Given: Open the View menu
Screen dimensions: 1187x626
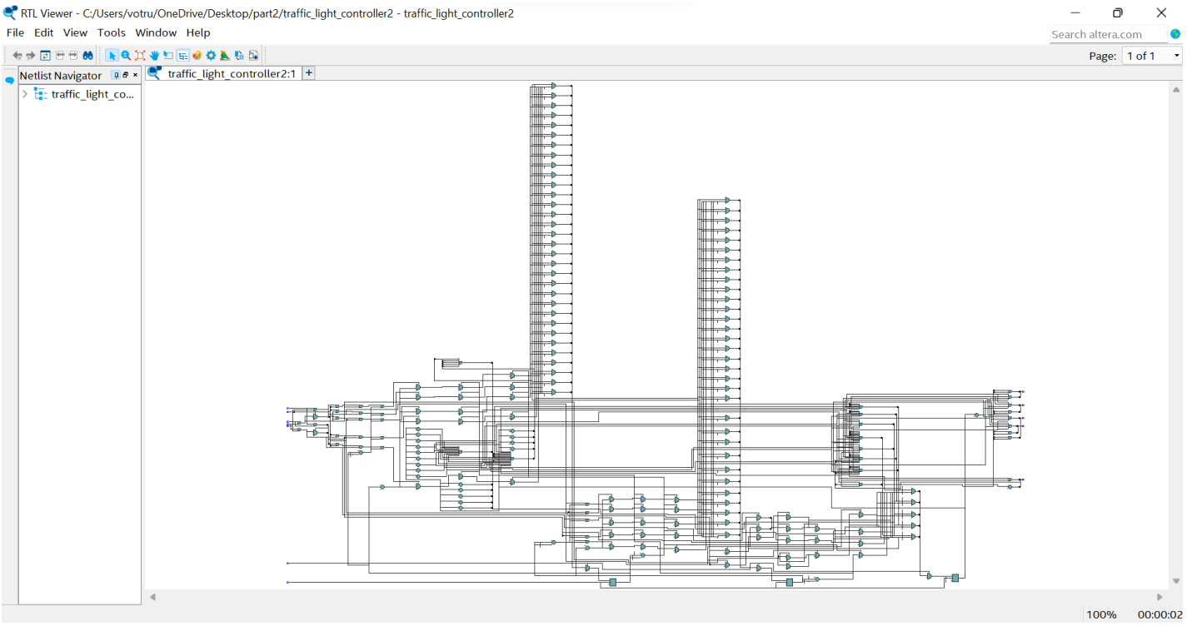Looking at the screenshot, I should pos(75,32).
